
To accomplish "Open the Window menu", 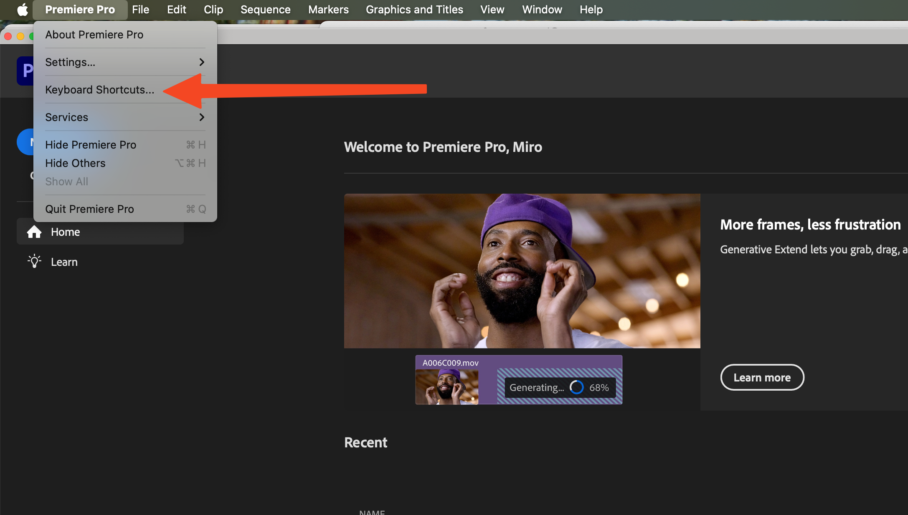I will click(x=542, y=10).
